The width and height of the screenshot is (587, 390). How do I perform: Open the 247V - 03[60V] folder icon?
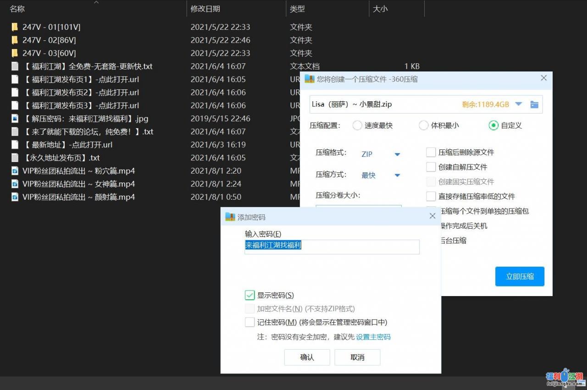point(15,53)
